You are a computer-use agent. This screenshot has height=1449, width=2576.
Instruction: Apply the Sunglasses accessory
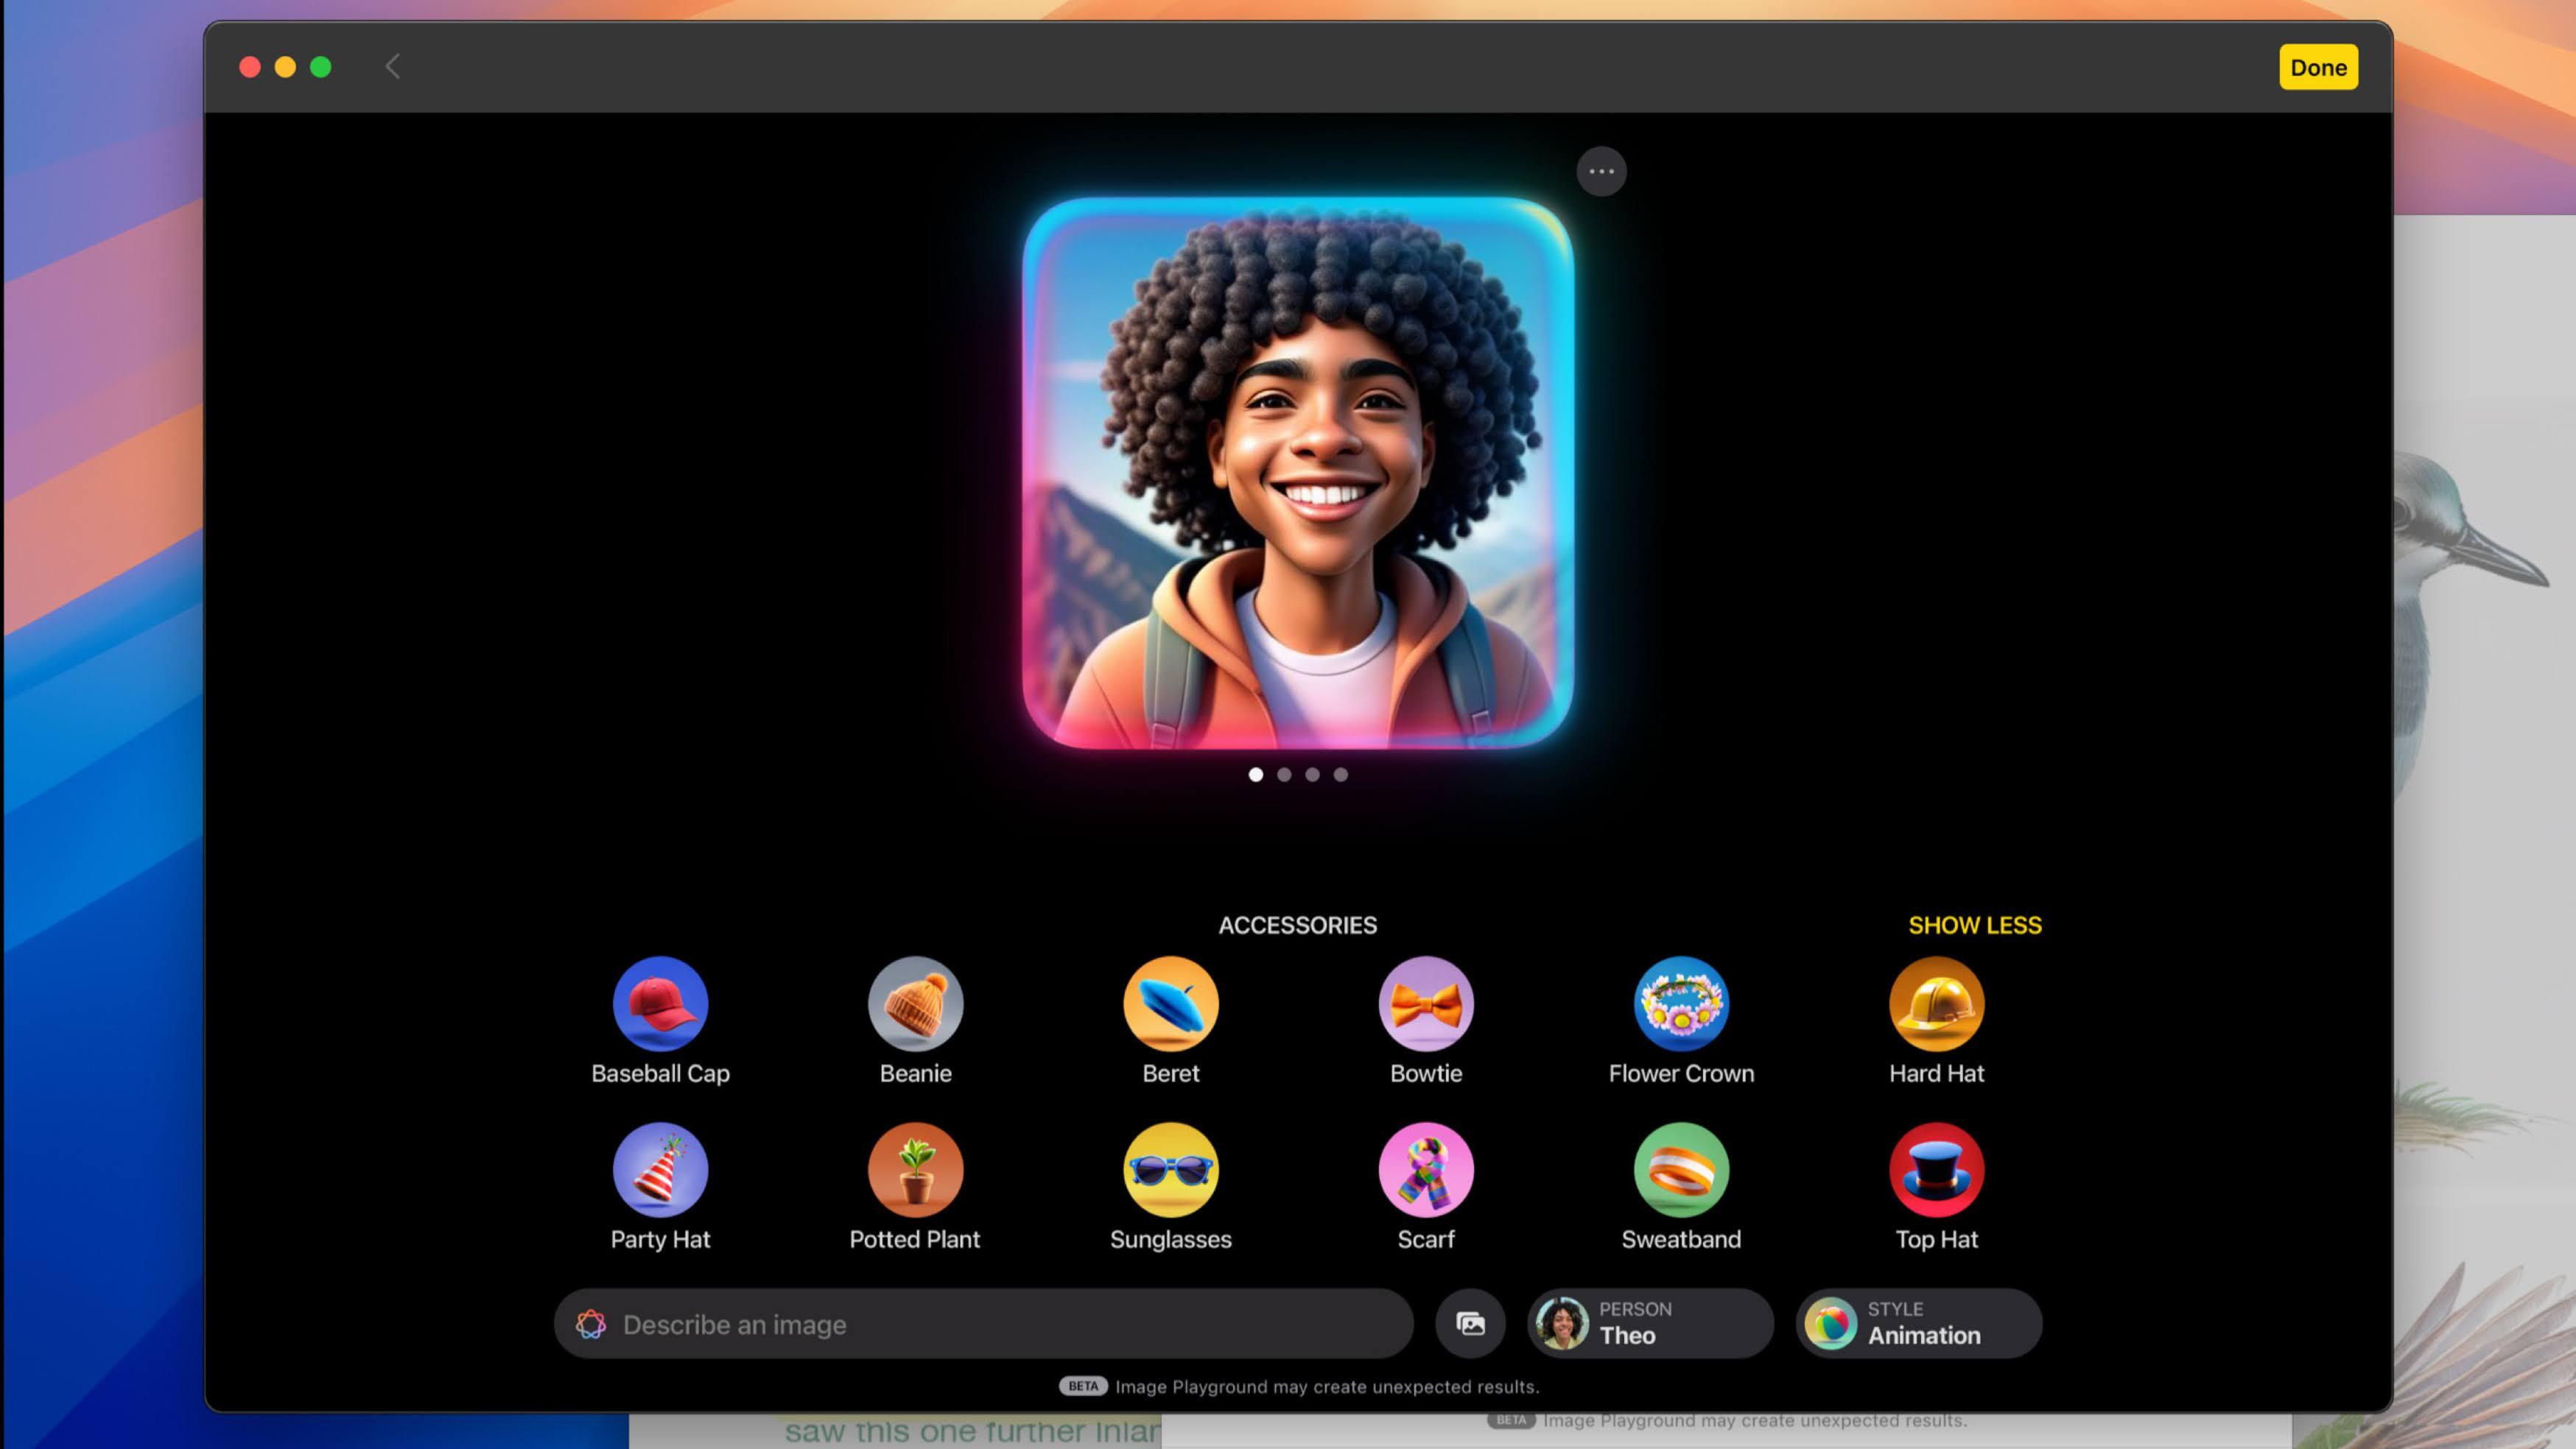[1170, 1169]
